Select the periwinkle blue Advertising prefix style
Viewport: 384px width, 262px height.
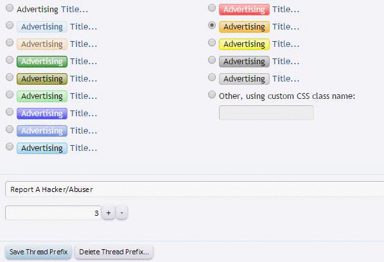tap(10, 129)
